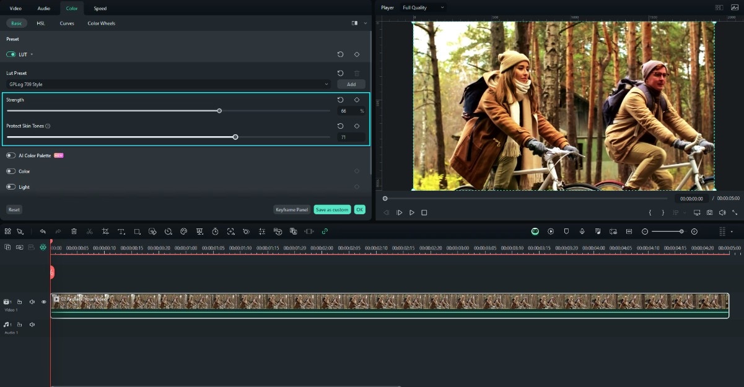
Task: Add text with the T tool icon
Action: coord(121,231)
